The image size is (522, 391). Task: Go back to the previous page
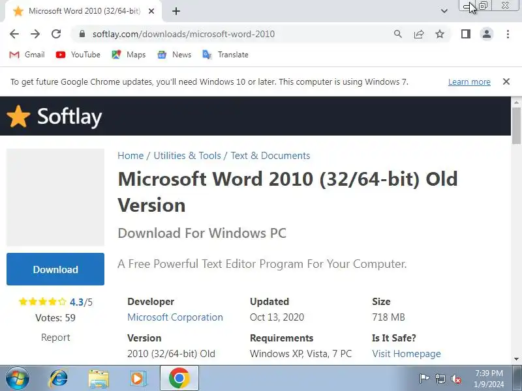click(x=14, y=34)
